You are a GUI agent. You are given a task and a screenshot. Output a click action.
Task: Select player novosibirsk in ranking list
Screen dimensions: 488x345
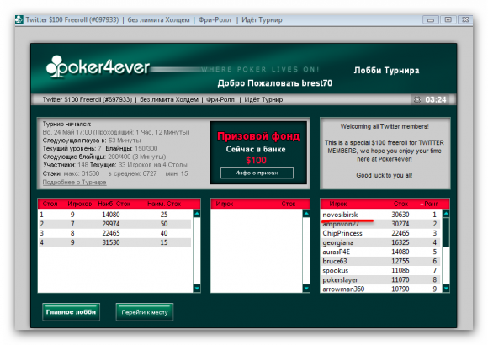(x=380, y=215)
